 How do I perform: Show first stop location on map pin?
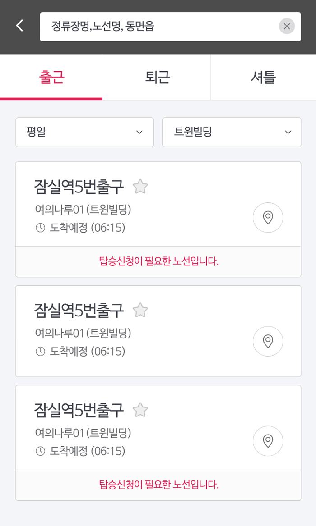[268, 218]
